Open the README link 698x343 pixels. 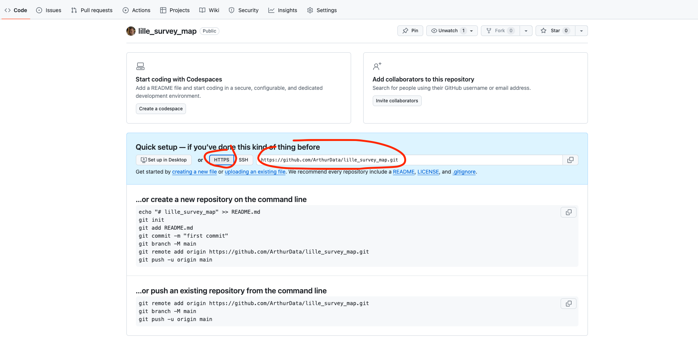tap(404, 172)
